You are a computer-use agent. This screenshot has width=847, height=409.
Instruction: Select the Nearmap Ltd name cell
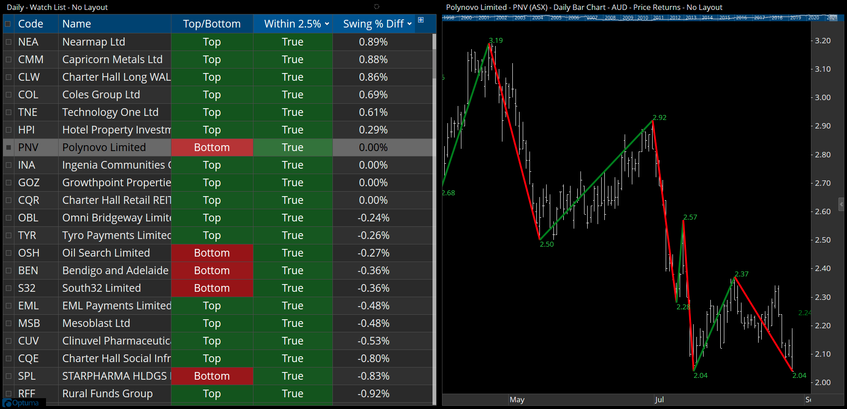[115, 42]
